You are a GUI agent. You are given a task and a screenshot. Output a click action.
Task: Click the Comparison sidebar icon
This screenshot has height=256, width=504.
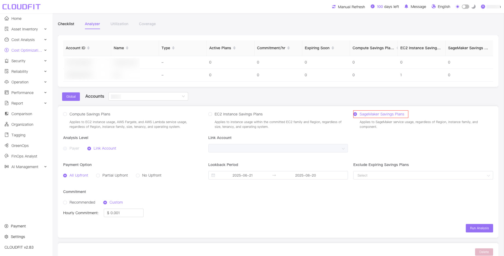[7, 114]
